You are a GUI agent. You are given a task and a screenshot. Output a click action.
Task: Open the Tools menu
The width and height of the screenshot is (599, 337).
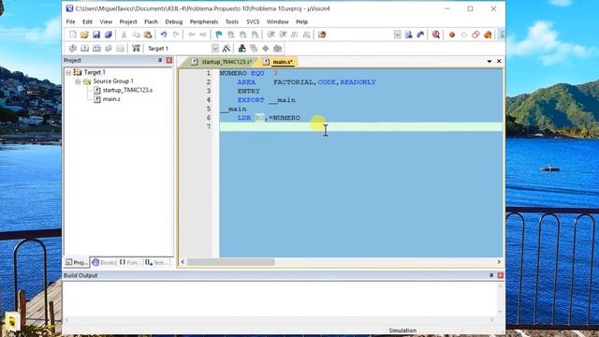(232, 22)
